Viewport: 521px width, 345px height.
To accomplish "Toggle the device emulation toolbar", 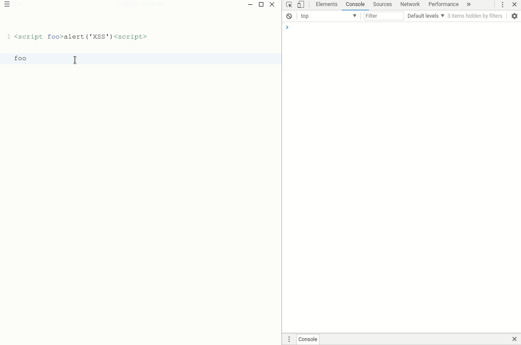I will (x=301, y=4).
